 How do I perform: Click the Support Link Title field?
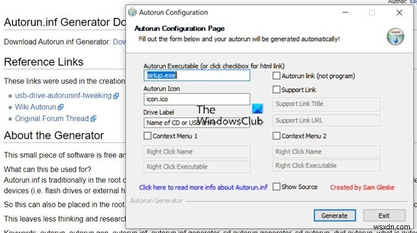click(x=327, y=104)
